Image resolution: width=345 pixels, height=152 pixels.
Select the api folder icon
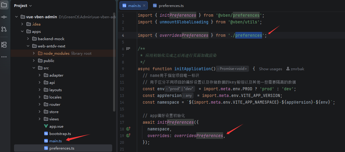click(x=46, y=83)
